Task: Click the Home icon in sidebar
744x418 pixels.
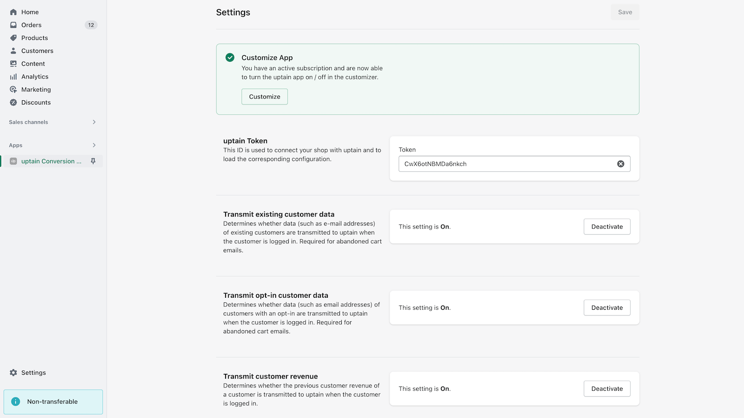Action: click(x=13, y=12)
